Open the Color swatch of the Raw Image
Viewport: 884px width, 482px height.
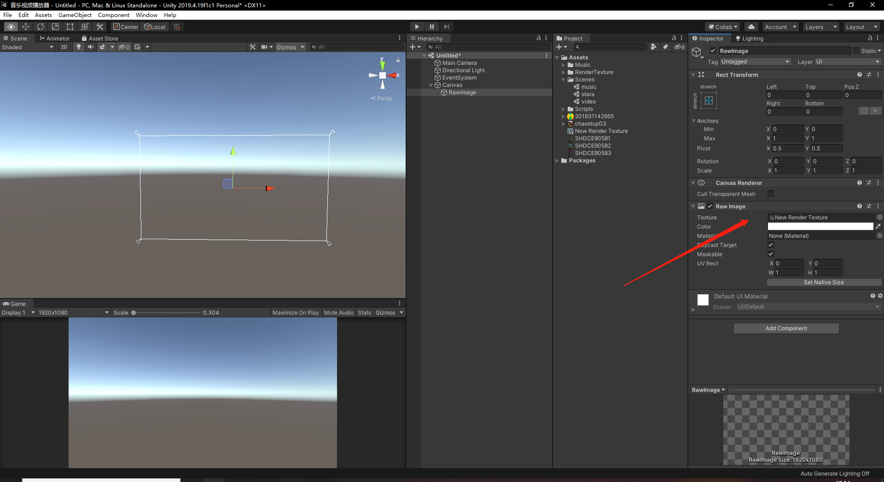tap(820, 226)
